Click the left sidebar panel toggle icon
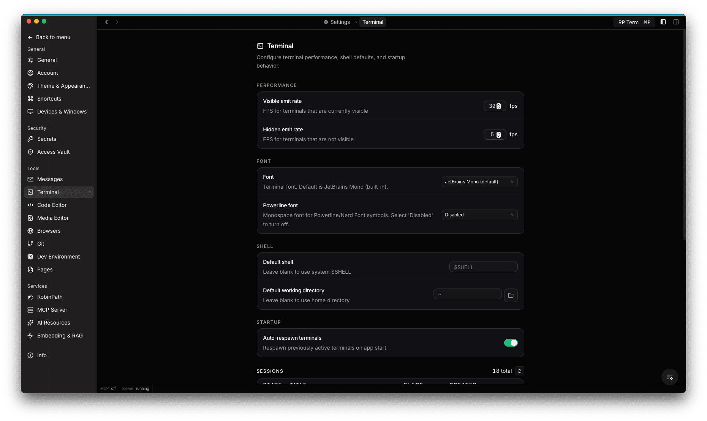The image size is (707, 421). point(663,22)
